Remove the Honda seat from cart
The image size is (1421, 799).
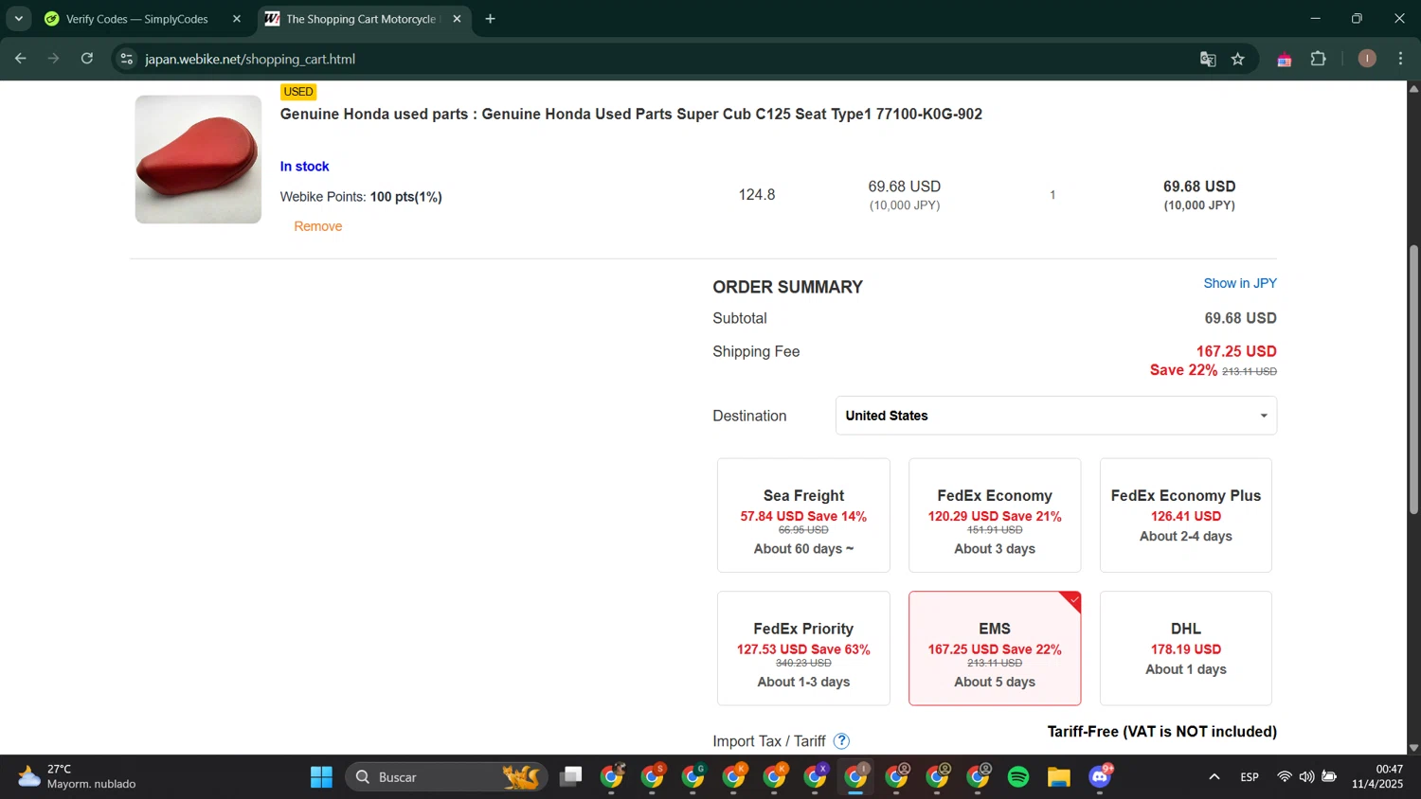[x=317, y=226]
